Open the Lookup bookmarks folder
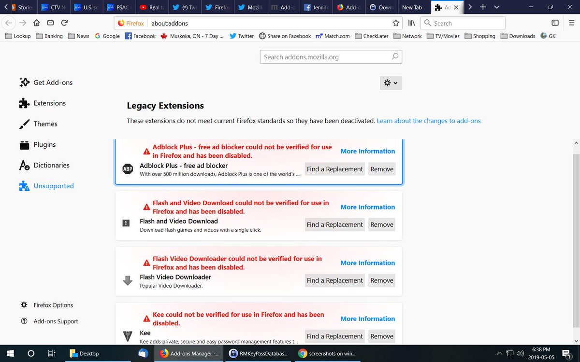580x362 pixels. pyautogui.click(x=18, y=36)
